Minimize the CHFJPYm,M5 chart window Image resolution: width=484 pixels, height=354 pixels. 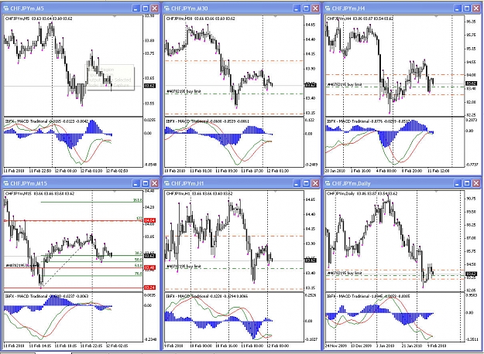point(136,9)
